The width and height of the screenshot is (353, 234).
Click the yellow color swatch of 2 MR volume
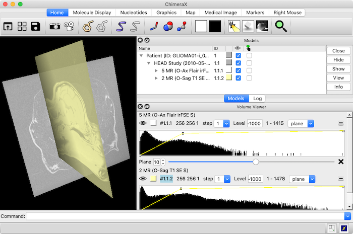tap(153, 179)
